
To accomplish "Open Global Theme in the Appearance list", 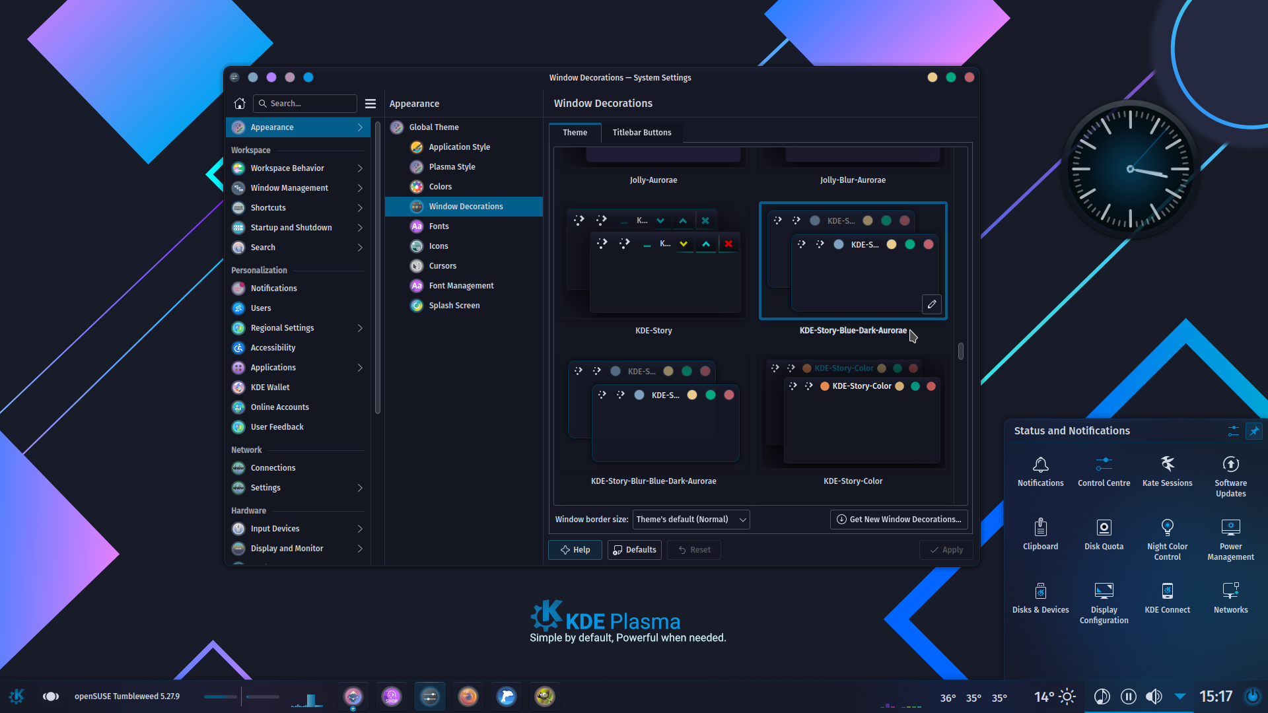I will (x=464, y=127).
